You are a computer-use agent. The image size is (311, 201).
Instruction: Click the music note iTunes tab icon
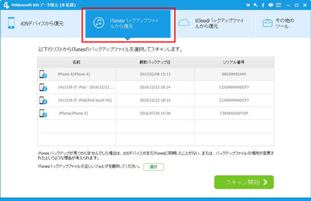click(98, 23)
